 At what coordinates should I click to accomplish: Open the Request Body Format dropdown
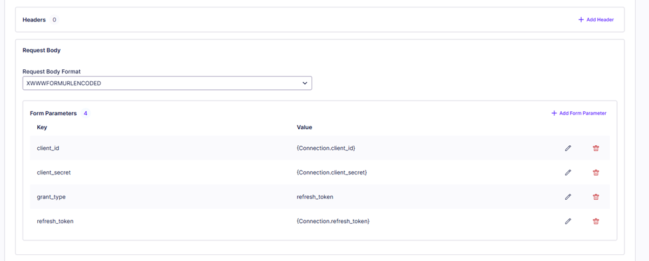point(167,83)
